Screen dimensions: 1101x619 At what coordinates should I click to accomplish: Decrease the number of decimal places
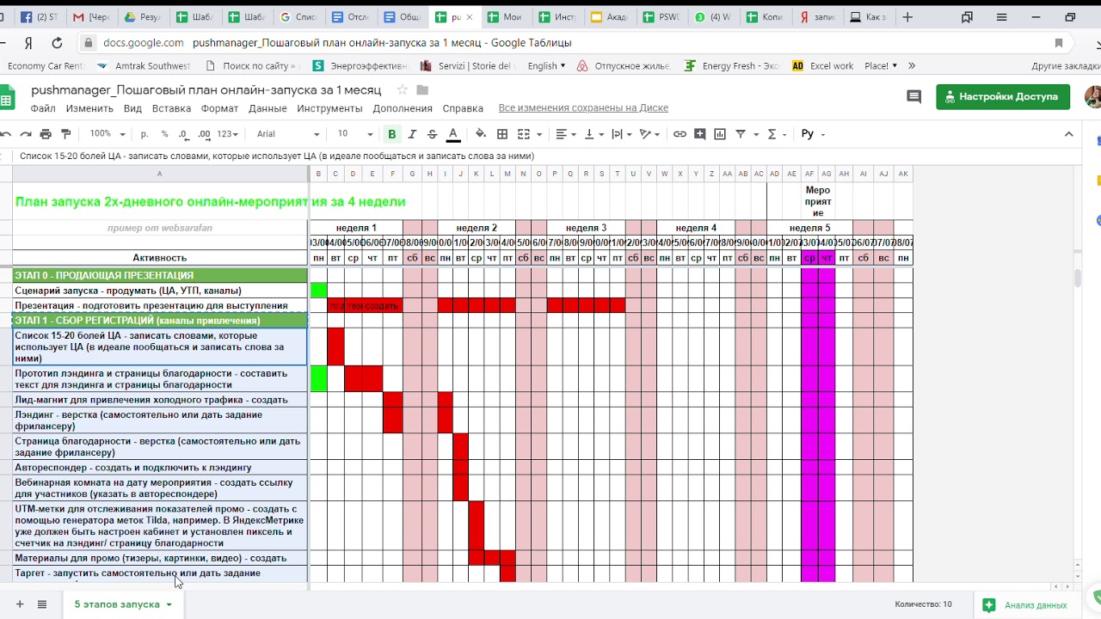(x=184, y=134)
